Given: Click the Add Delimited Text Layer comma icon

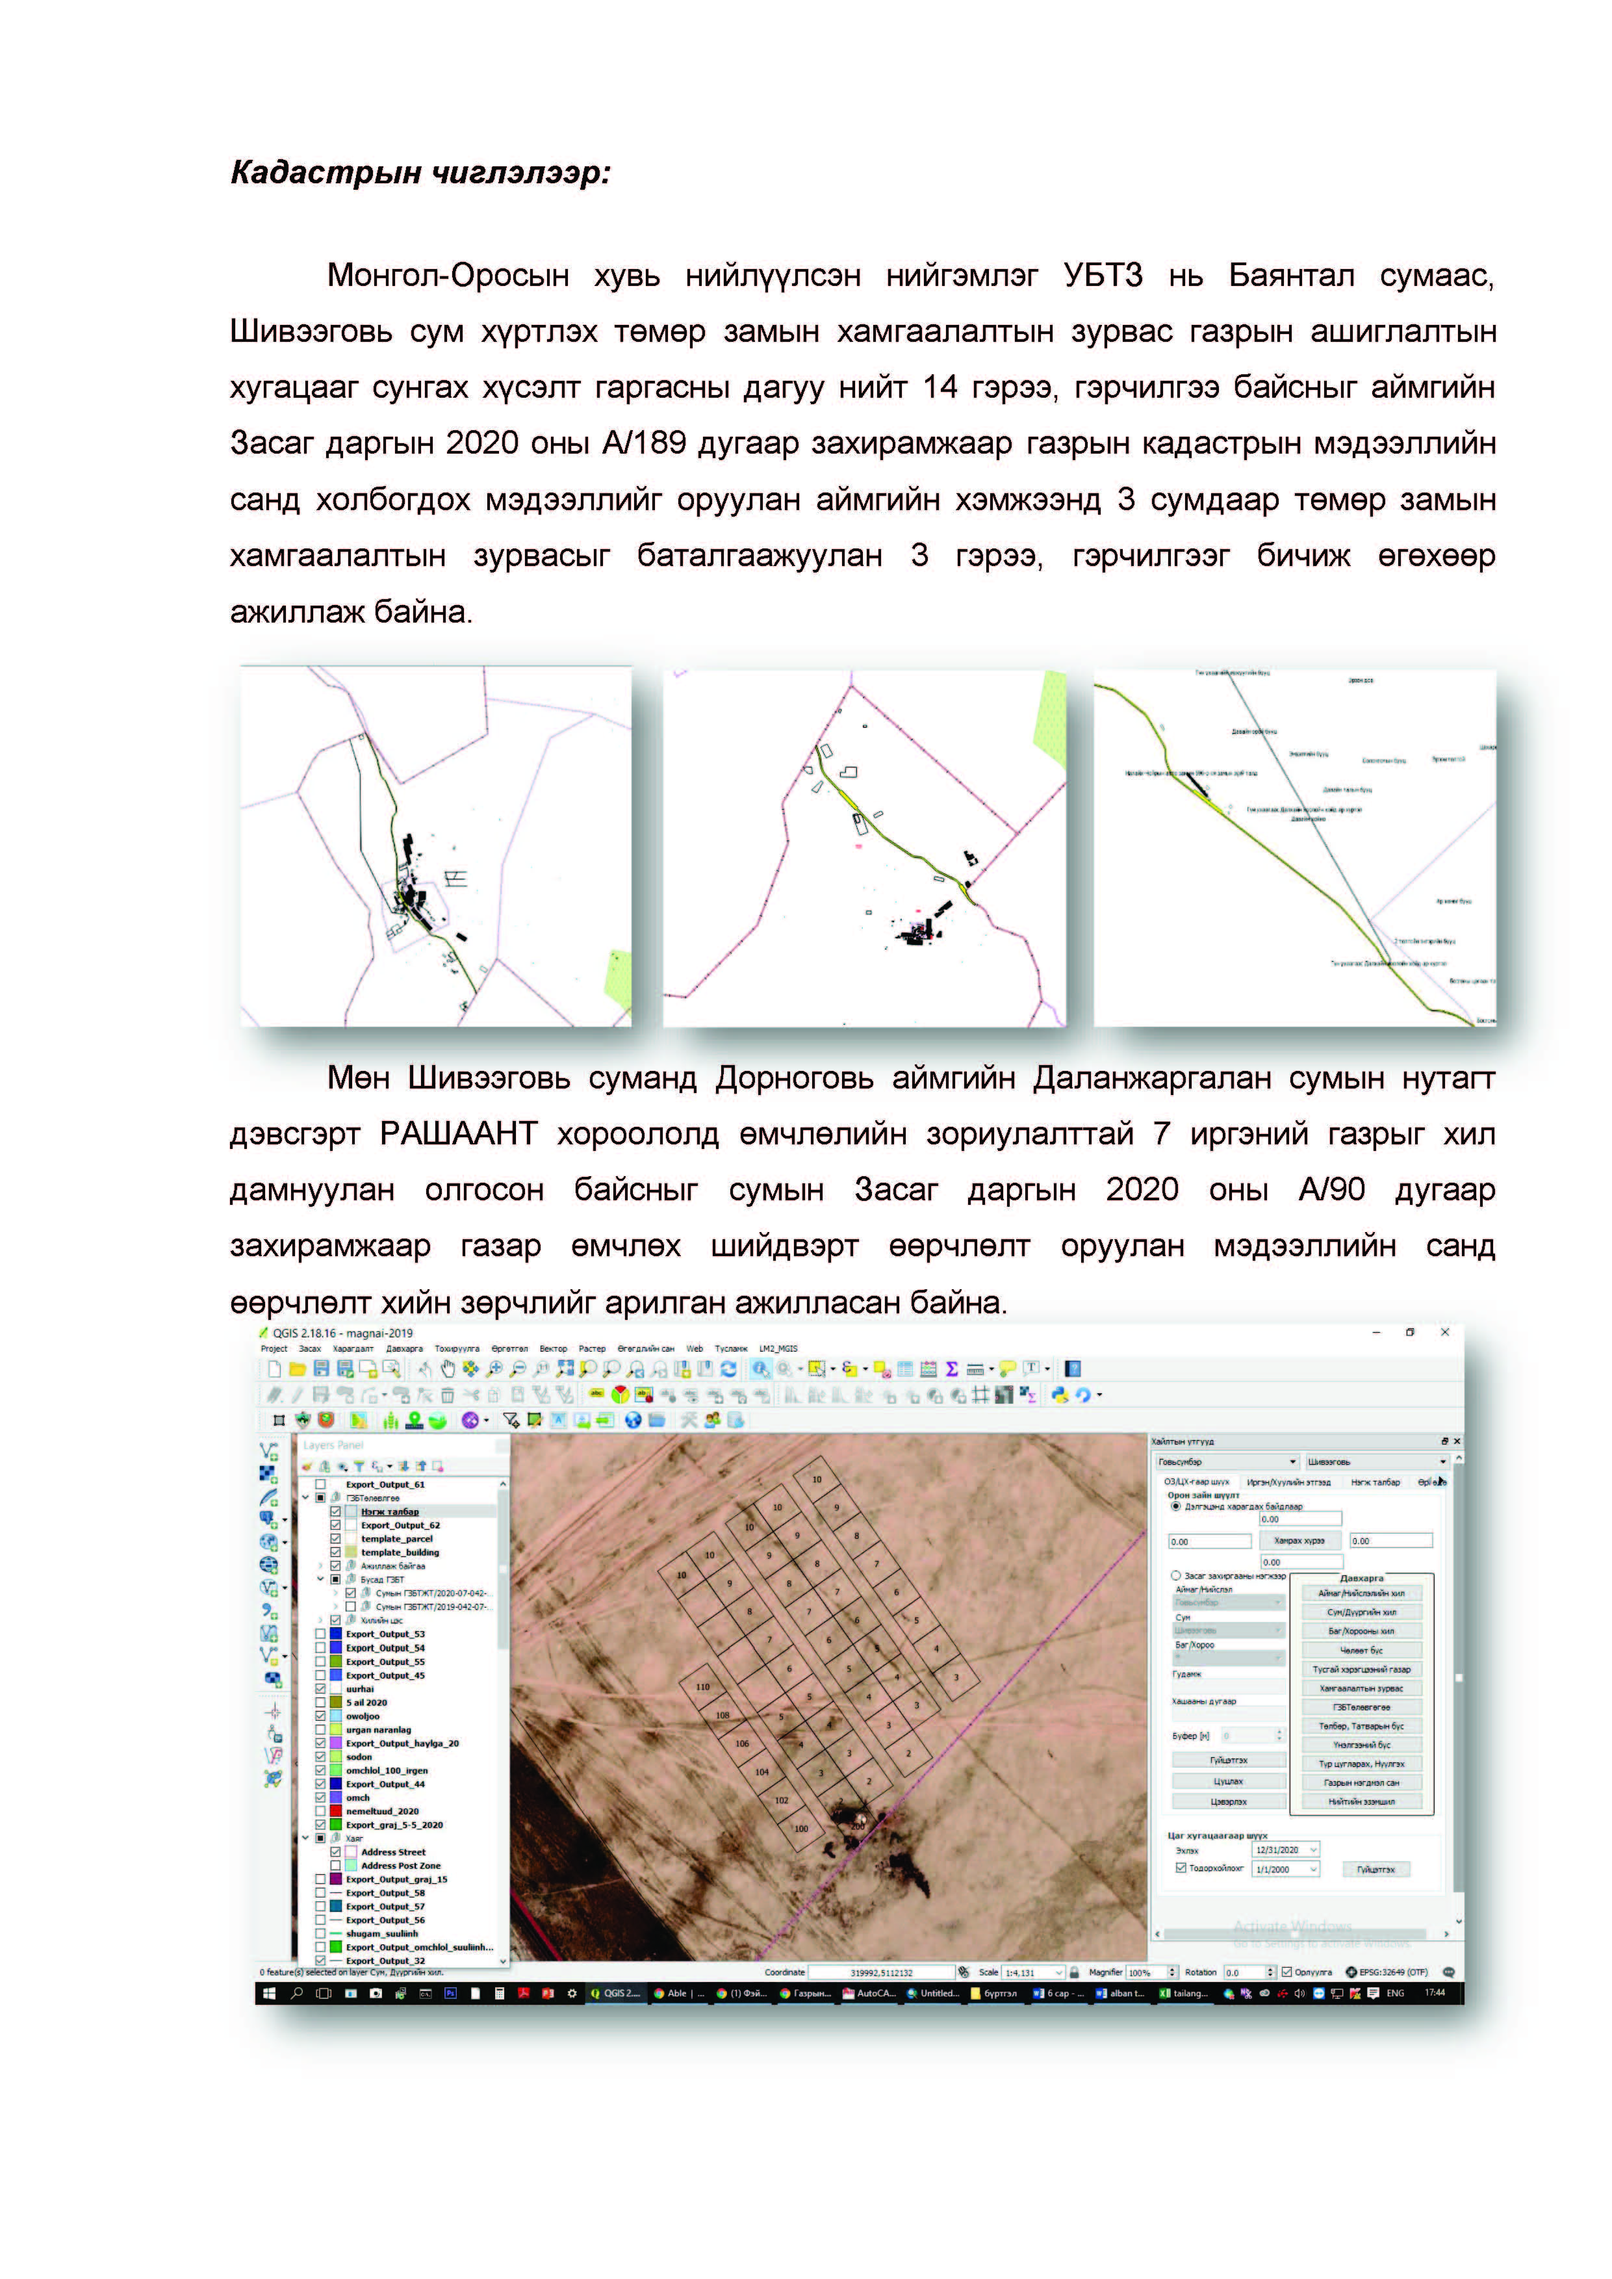Looking at the screenshot, I should tap(269, 1611).
